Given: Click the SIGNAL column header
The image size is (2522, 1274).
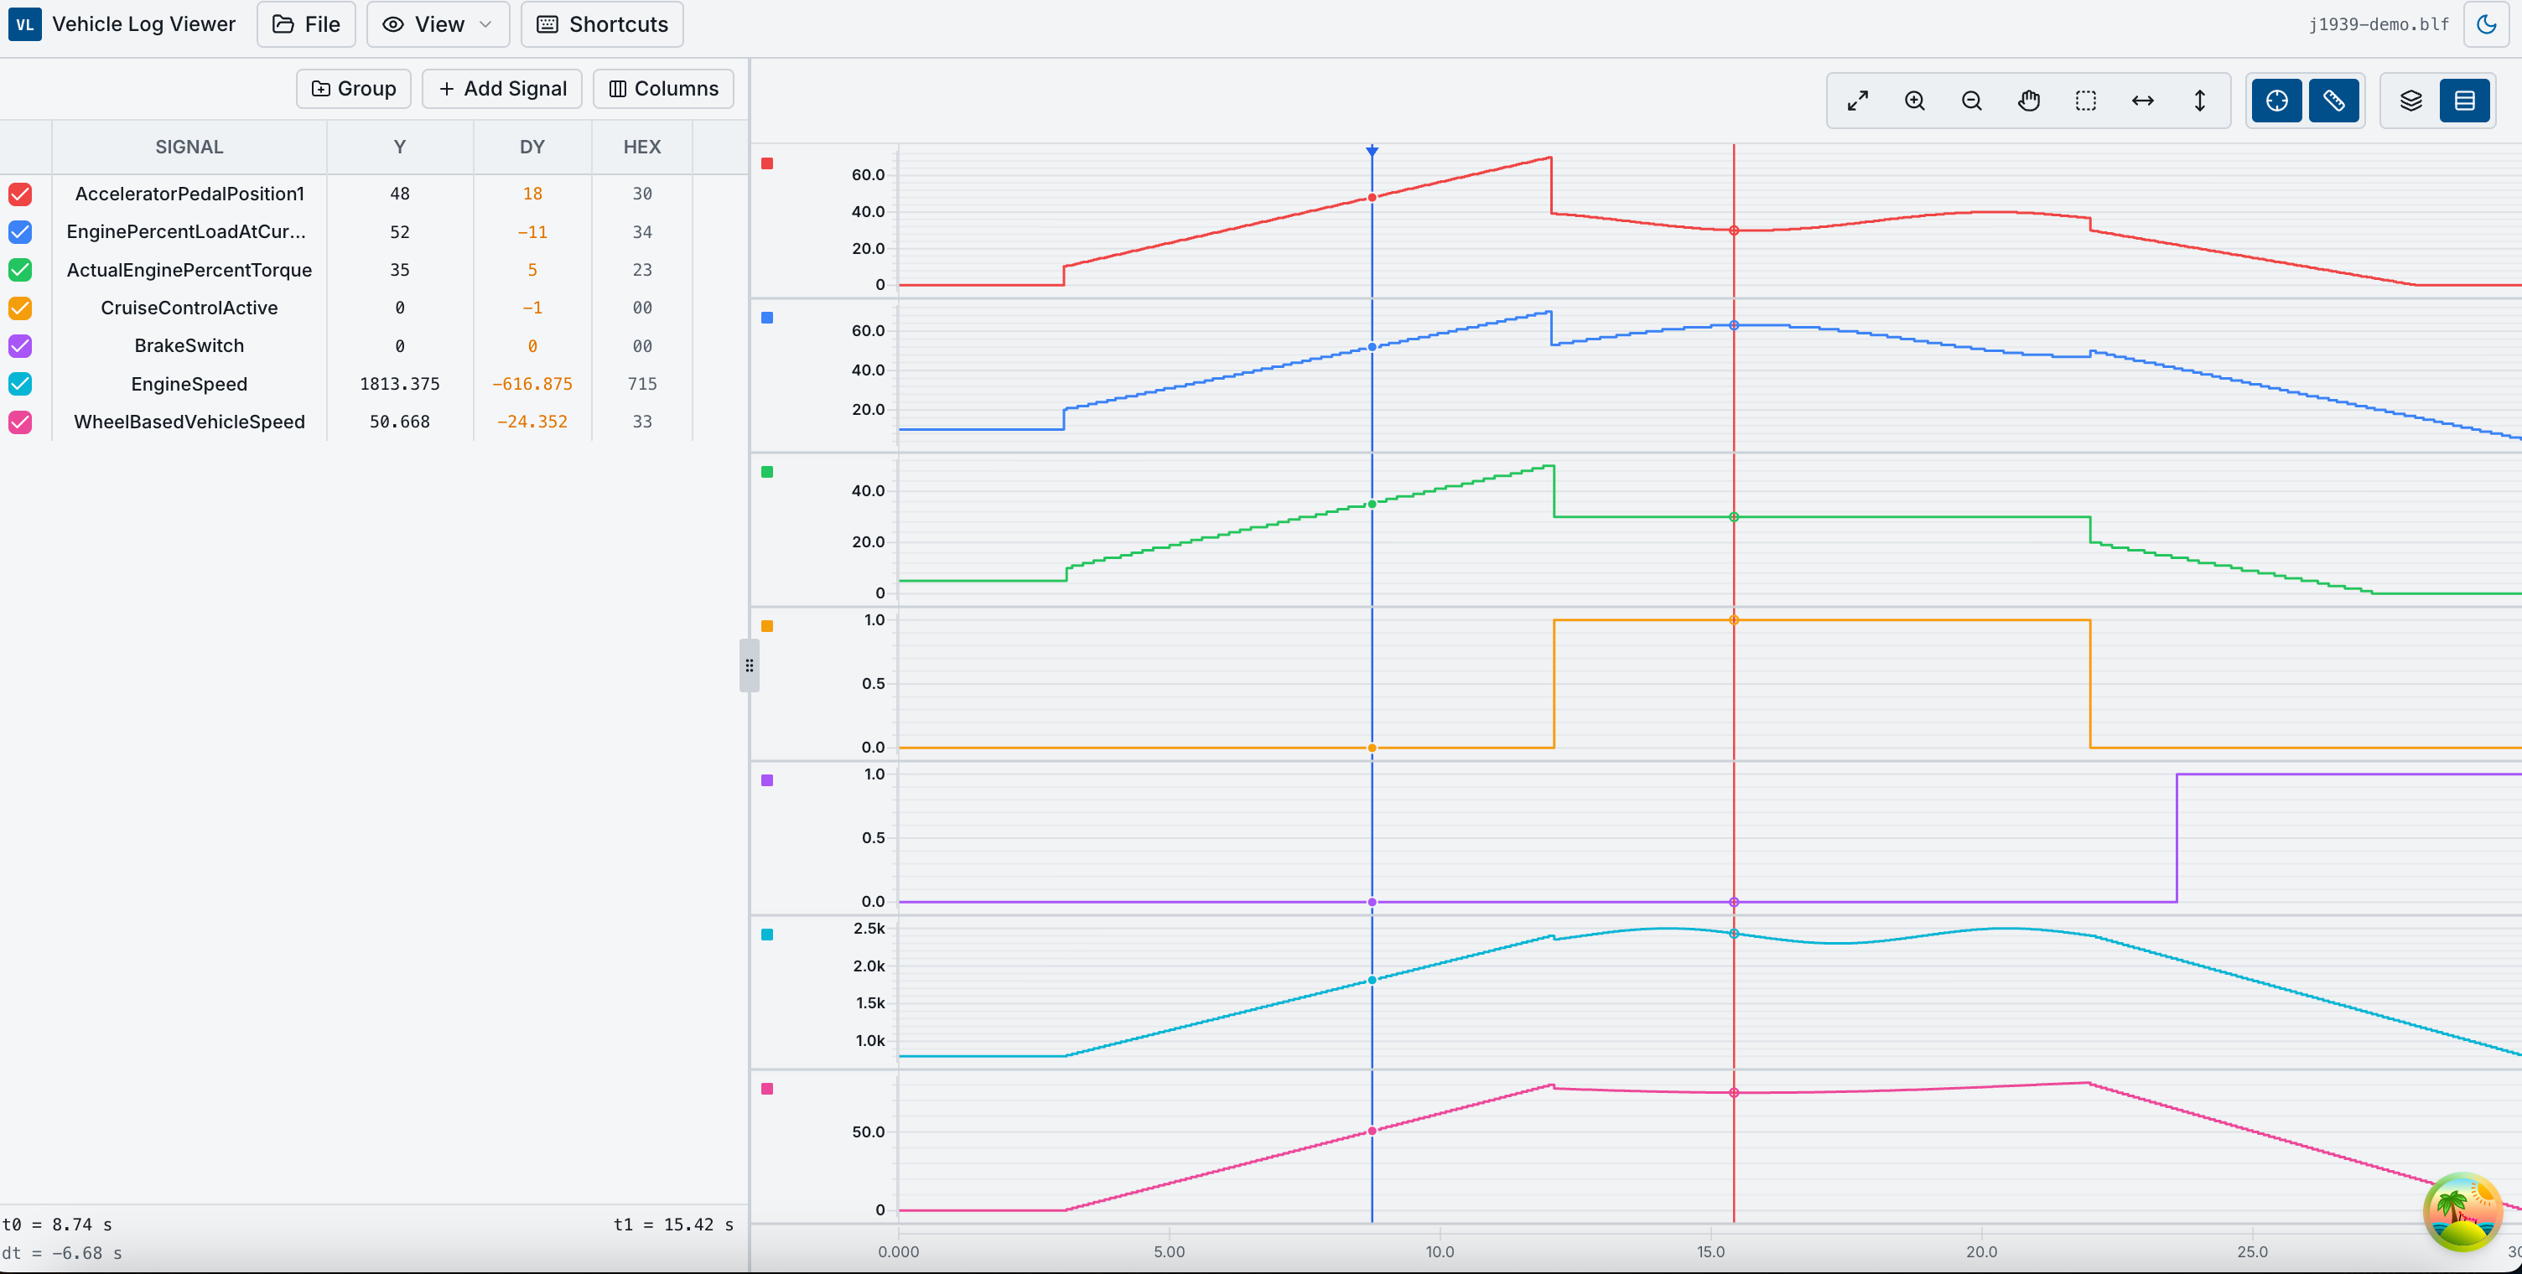Looking at the screenshot, I should [x=189, y=147].
